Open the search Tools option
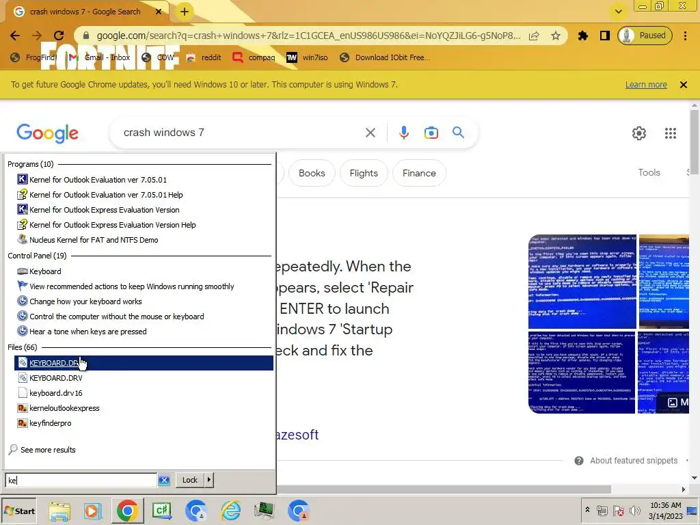 (x=649, y=173)
